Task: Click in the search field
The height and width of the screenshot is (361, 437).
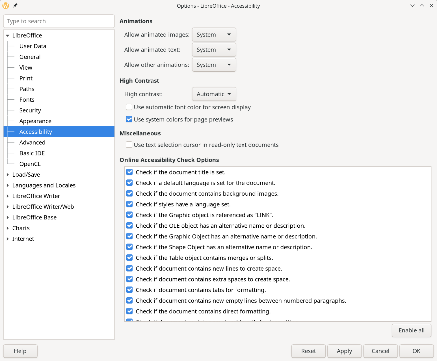Action: click(x=59, y=21)
